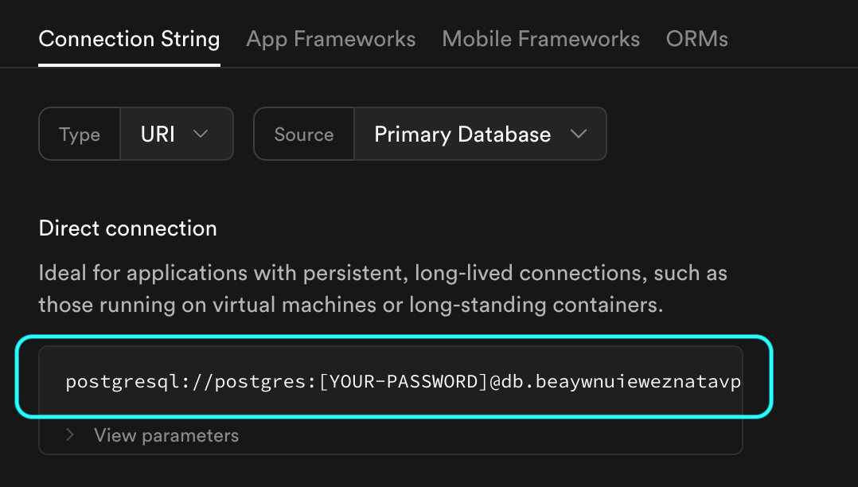Click the direct connection string field
This screenshot has width=858, height=487.
coord(390,382)
